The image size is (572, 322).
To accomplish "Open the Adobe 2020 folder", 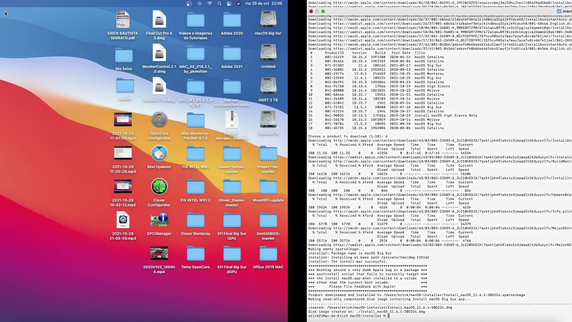I will coord(232,20).
